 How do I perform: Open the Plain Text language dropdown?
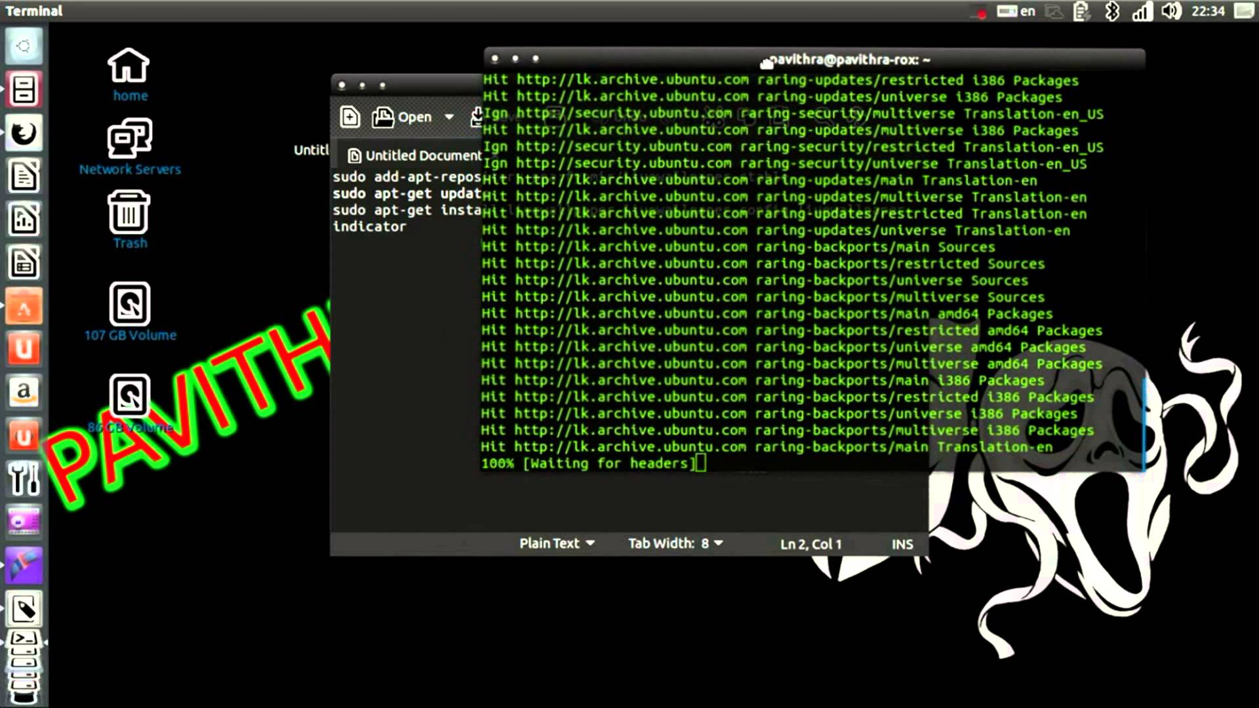[557, 543]
